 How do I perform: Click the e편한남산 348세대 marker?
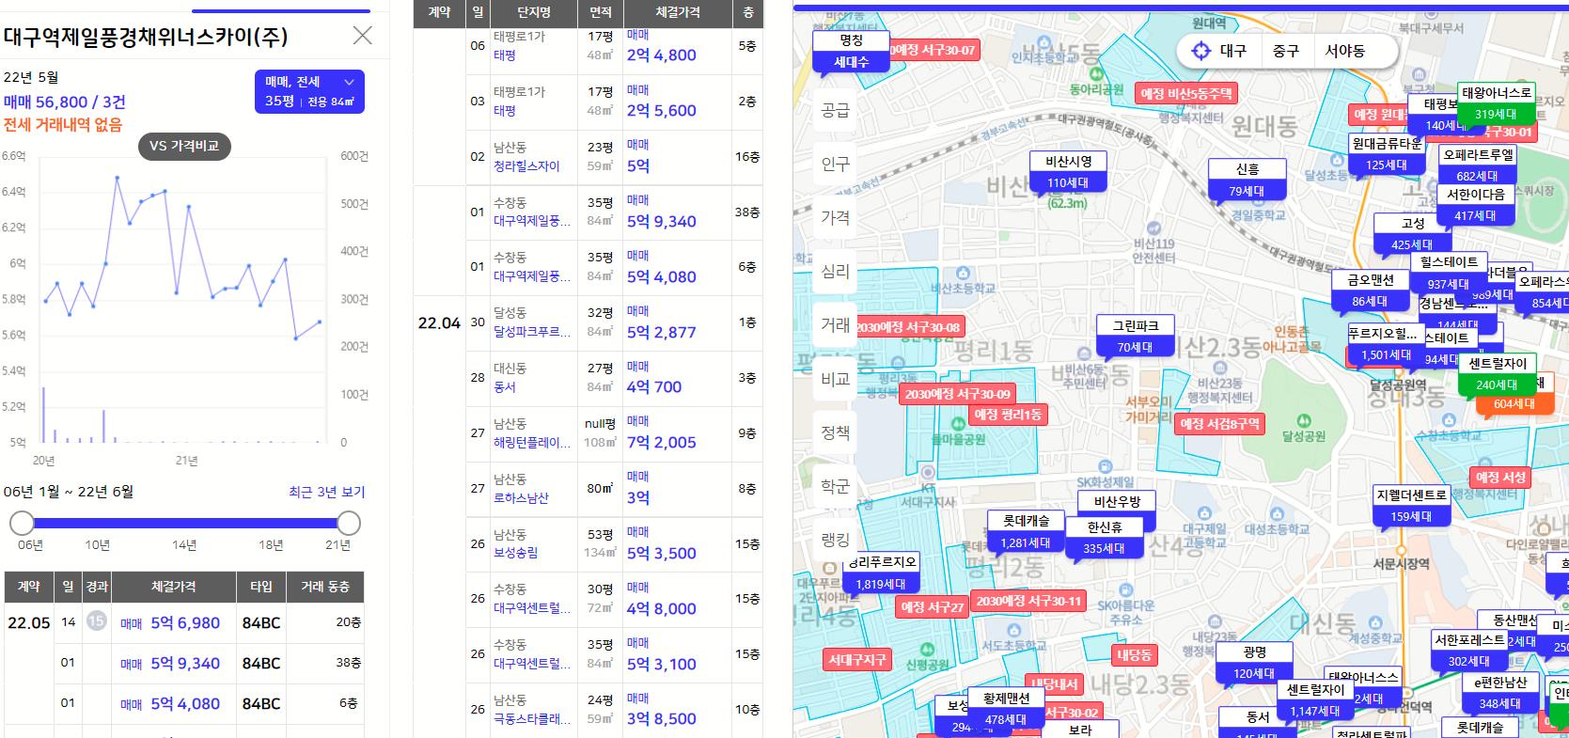[x=1500, y=693]
